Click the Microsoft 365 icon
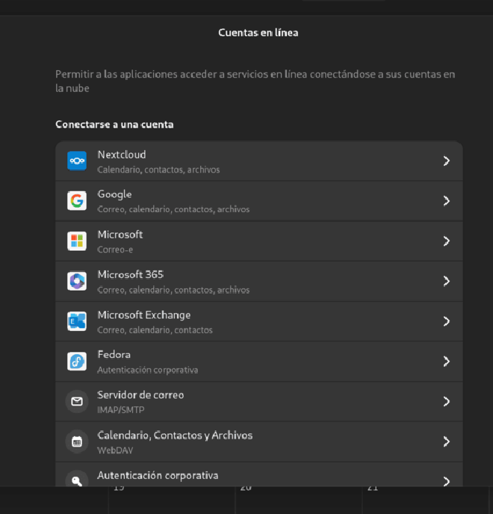Image resolution: width=493 pixels, height=514 pixels. tap(77, 281)
